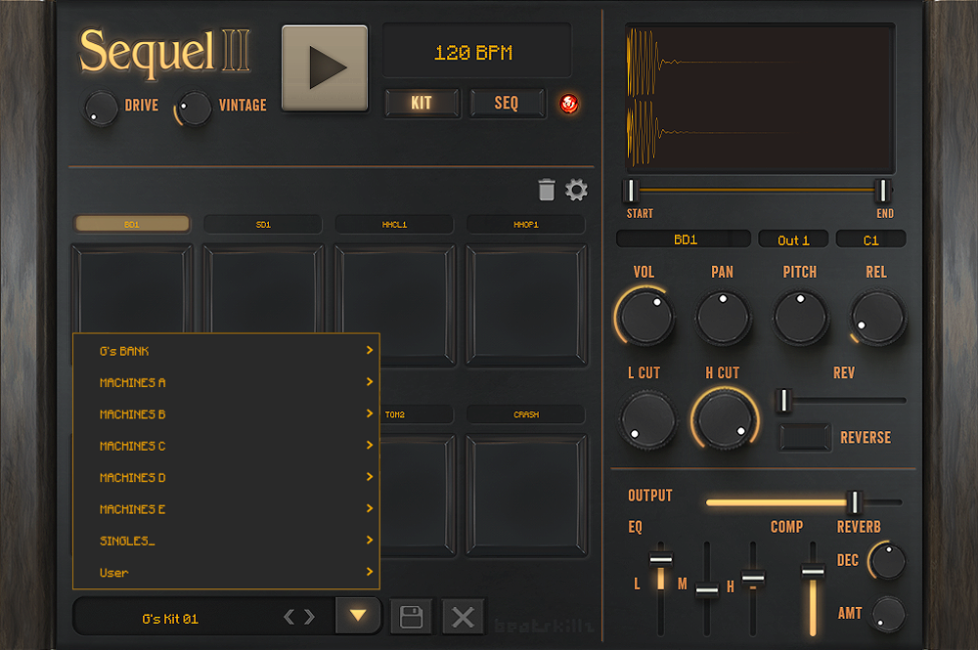This screenshot has height=650, width=978.
Task: Select the HHCL1 pad label
Action: click(x=394, y=225)
